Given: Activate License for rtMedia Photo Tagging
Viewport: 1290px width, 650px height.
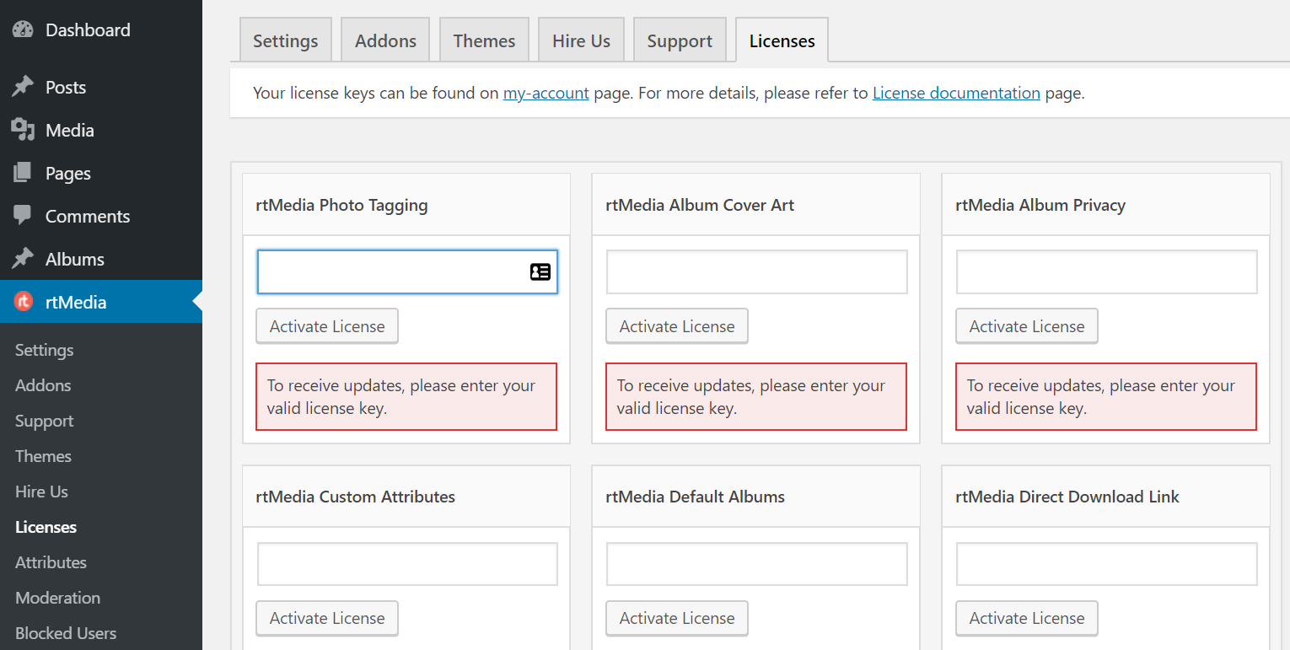Looking at the screenshot, I should [326, 325].
